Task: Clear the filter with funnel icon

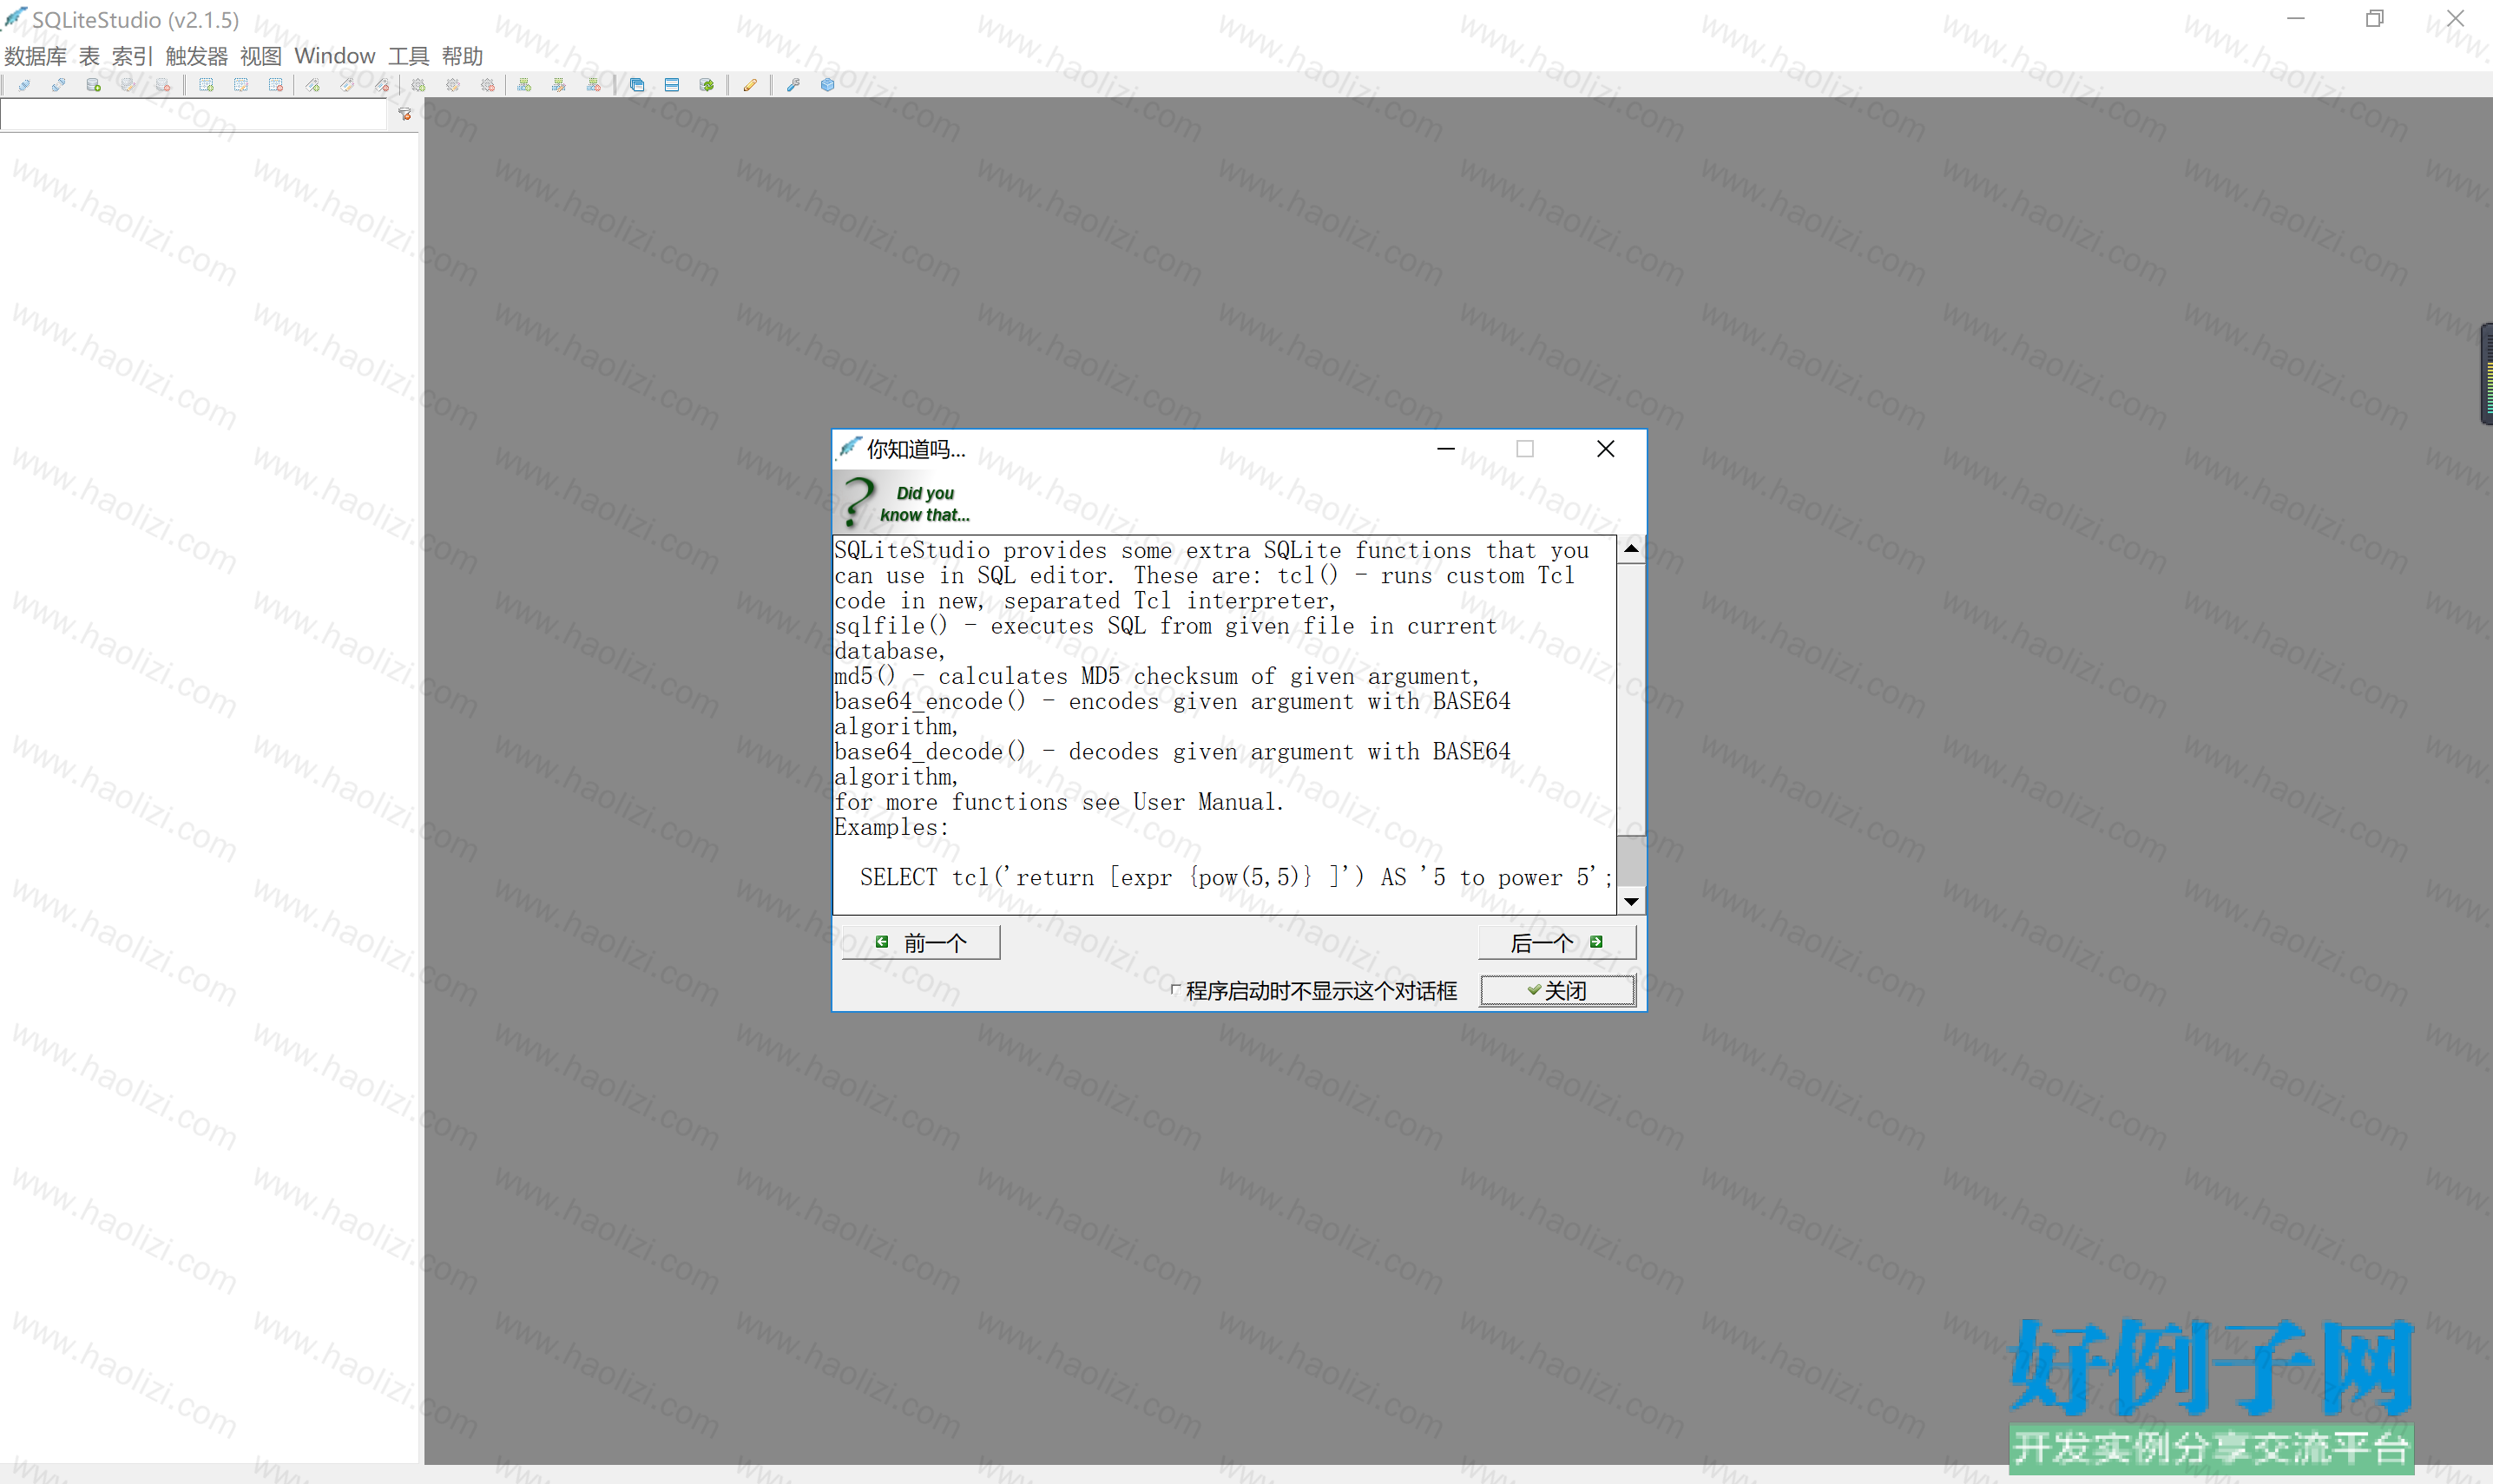Action: click(x=405, y=115)
